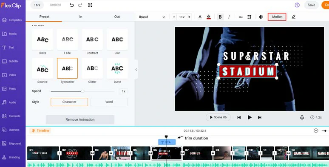Skip to the previous scene
This screenshot has height=167, width=329.
[239, 117]
